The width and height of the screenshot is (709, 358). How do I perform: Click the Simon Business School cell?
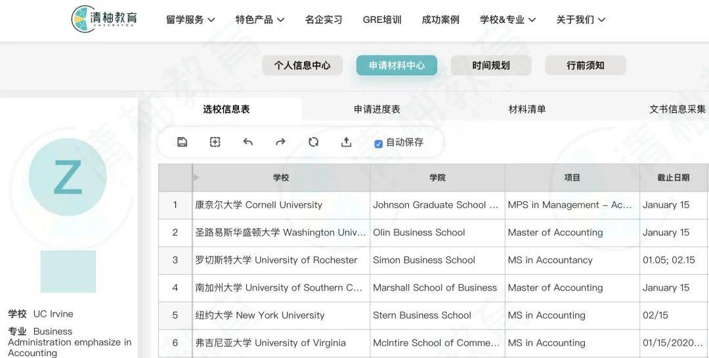(x=437, y=260)
